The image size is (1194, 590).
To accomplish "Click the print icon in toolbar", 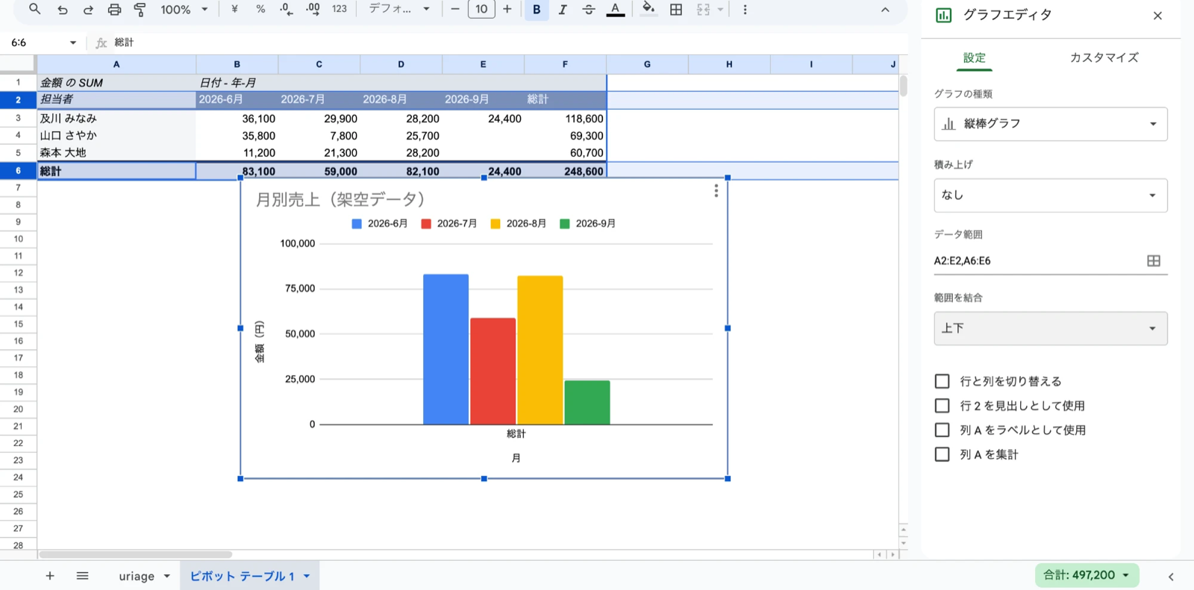I will click(x=114, y=10).
